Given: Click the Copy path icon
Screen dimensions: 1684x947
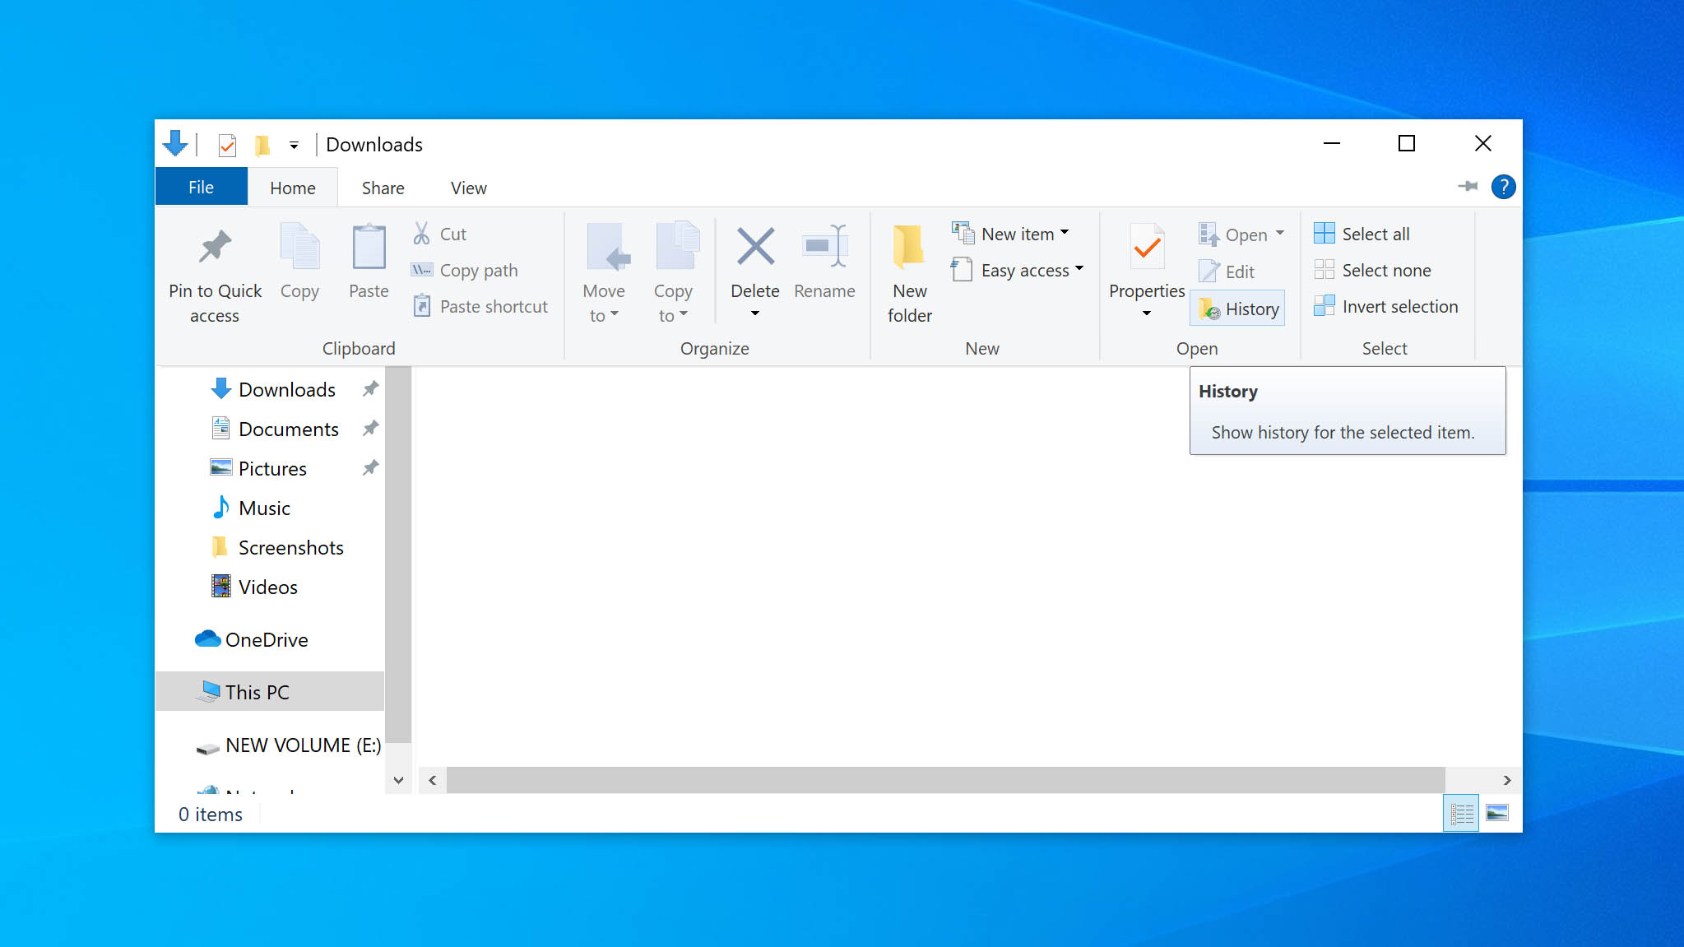Looking at the screenshot, I should click(421, 270).
